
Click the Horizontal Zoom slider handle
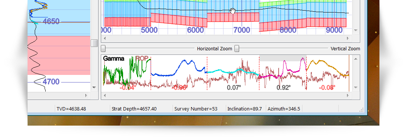tap(103, 48)
